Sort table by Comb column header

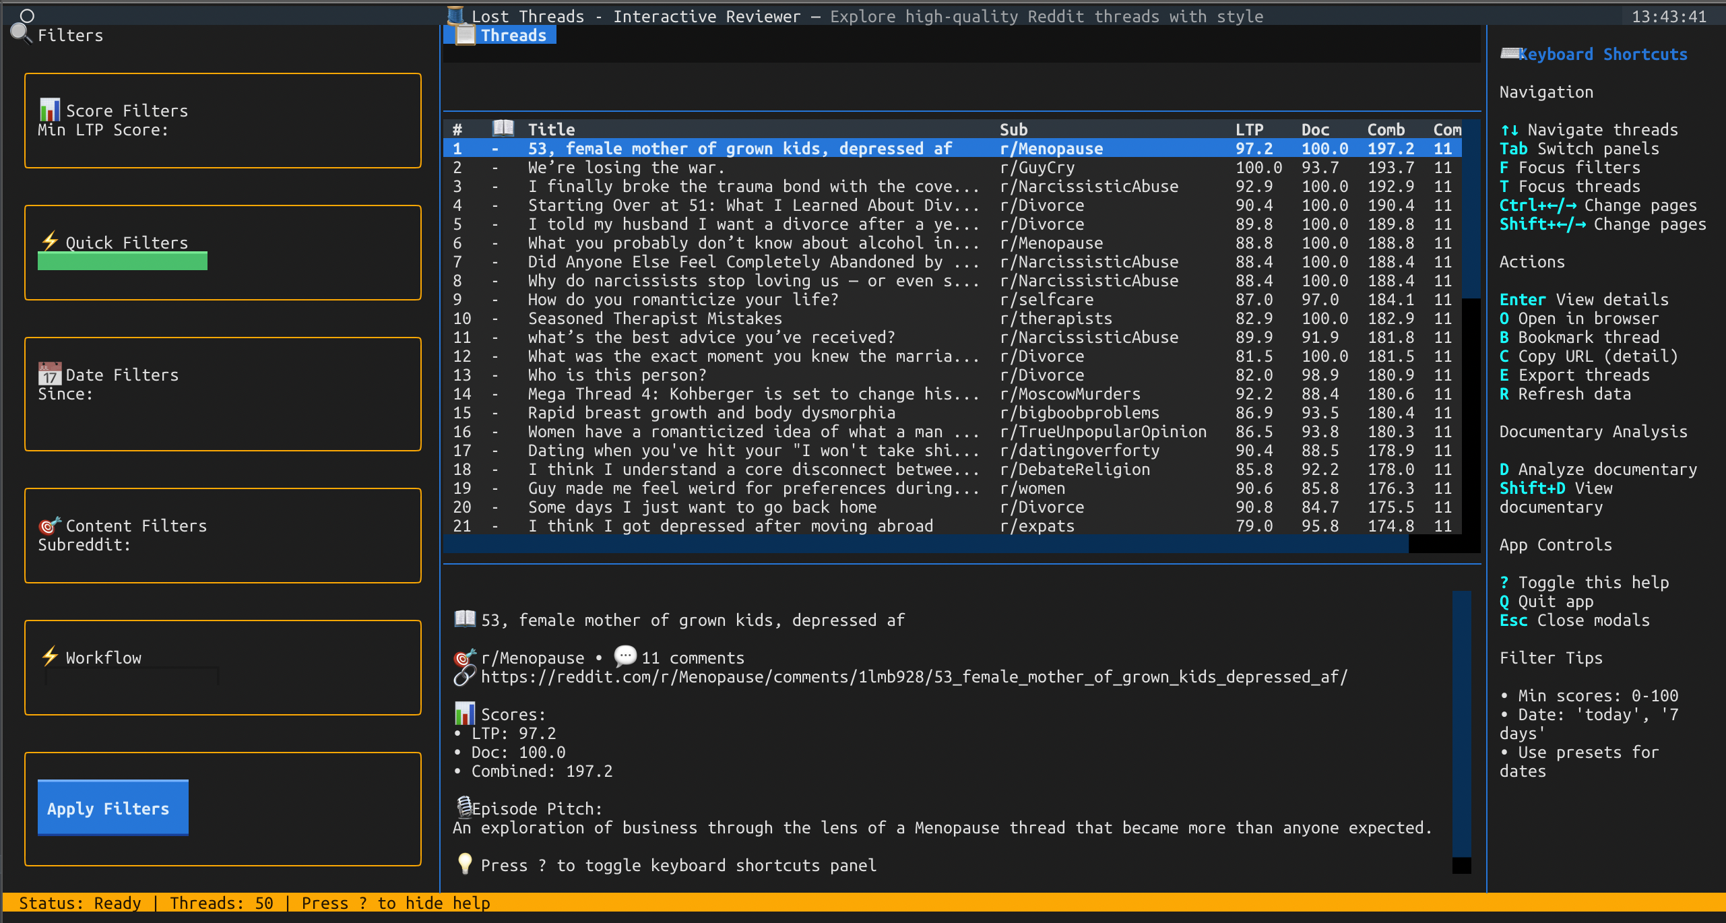point(1386,129)
